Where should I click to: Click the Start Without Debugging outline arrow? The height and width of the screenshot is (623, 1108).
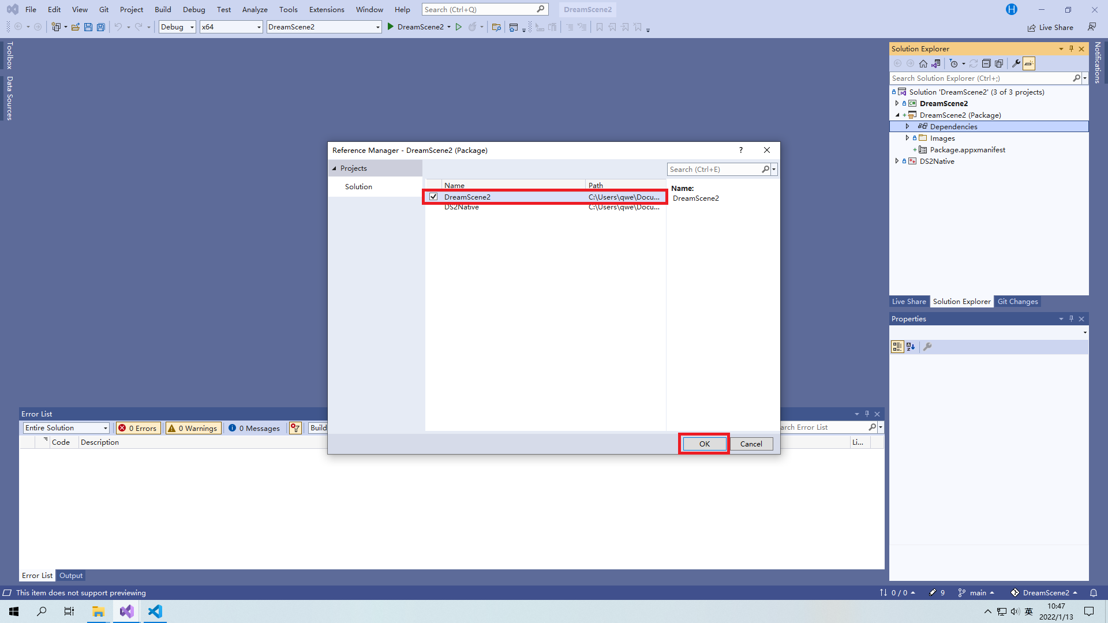(459, 27)
